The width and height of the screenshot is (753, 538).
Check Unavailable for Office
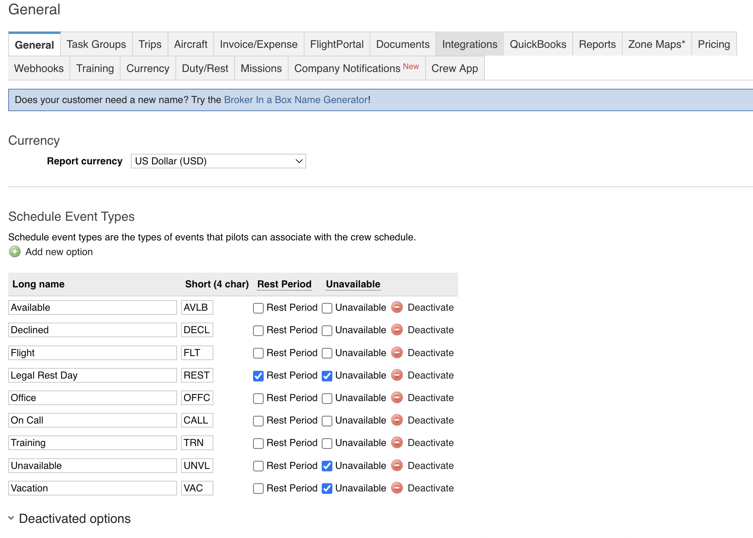click(327, 398)
